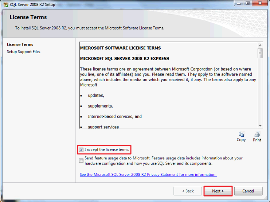
Task: Cancel the SQL Server setup
Action: (x=248, y=191)
